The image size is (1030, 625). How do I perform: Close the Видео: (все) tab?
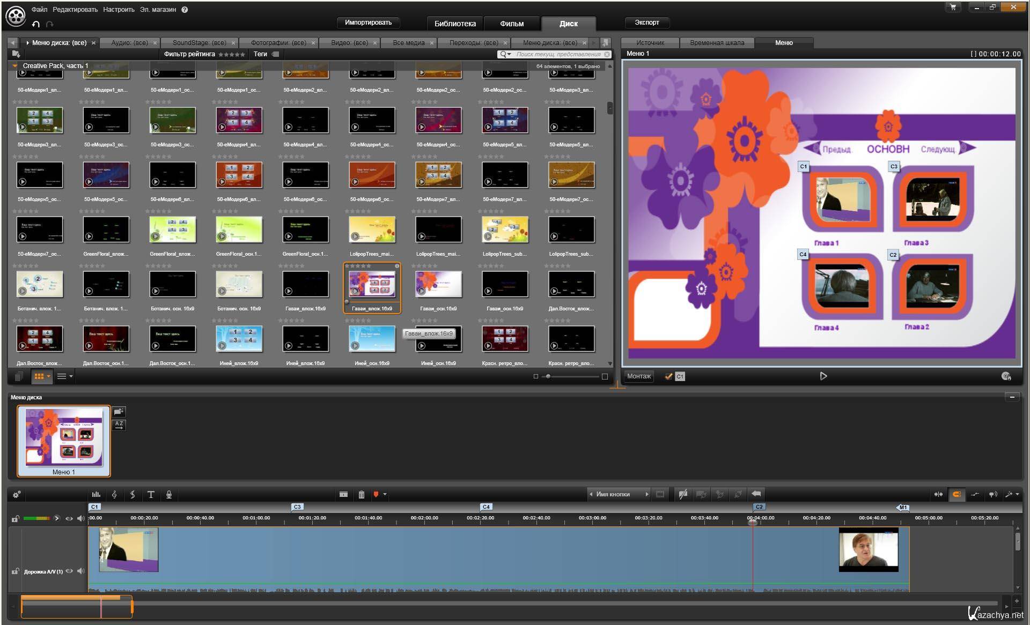click(x=375, y=43)
